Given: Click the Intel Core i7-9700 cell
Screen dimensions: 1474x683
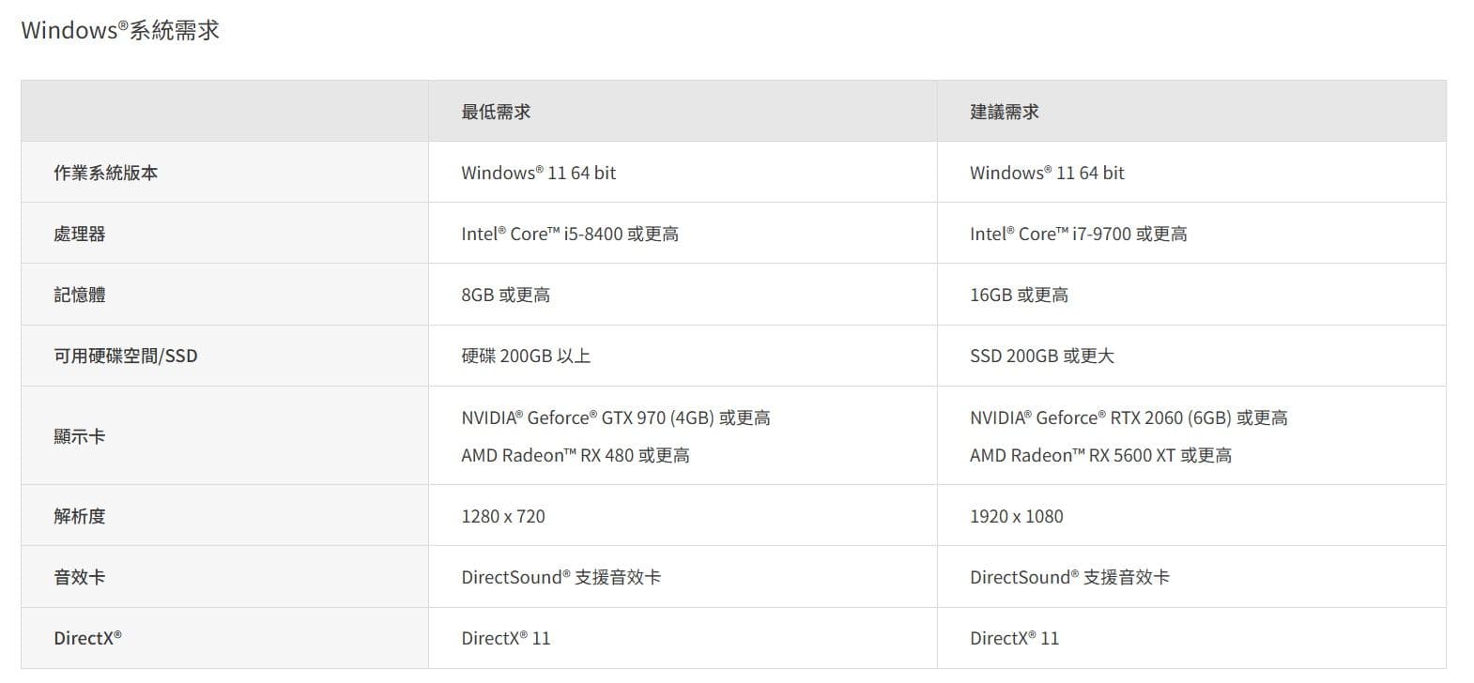Looking at the screenshot, I should (1078, 234).
